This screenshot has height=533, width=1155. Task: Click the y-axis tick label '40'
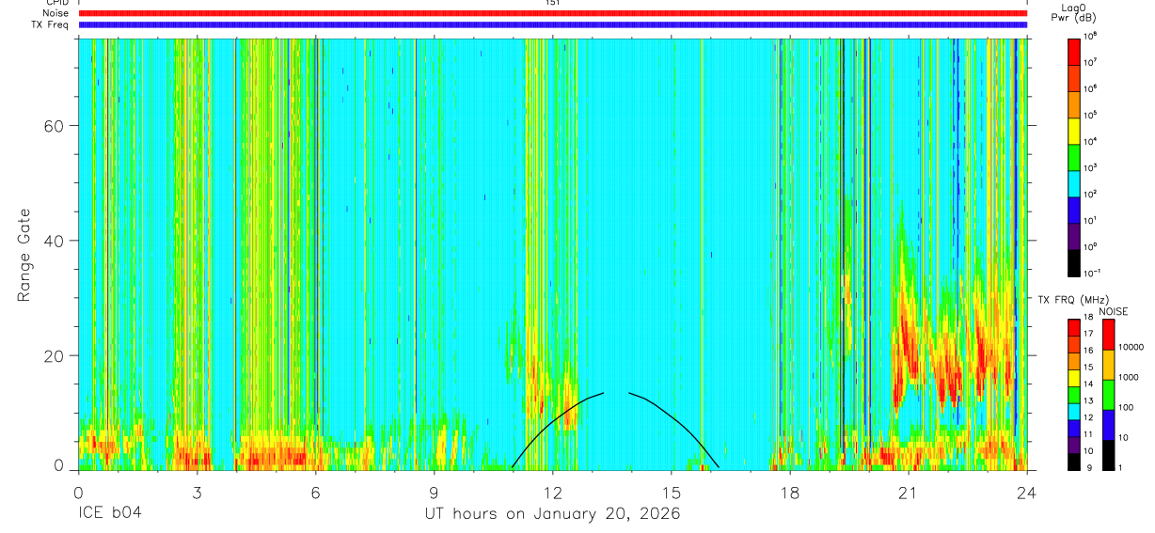pos(53,241)
